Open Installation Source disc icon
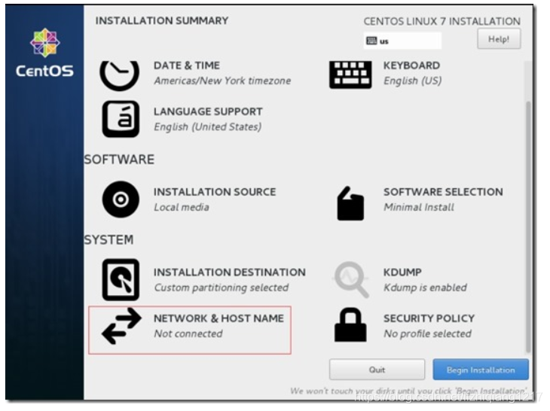Viewport: 550px width, 411px height. coord(121,199)
